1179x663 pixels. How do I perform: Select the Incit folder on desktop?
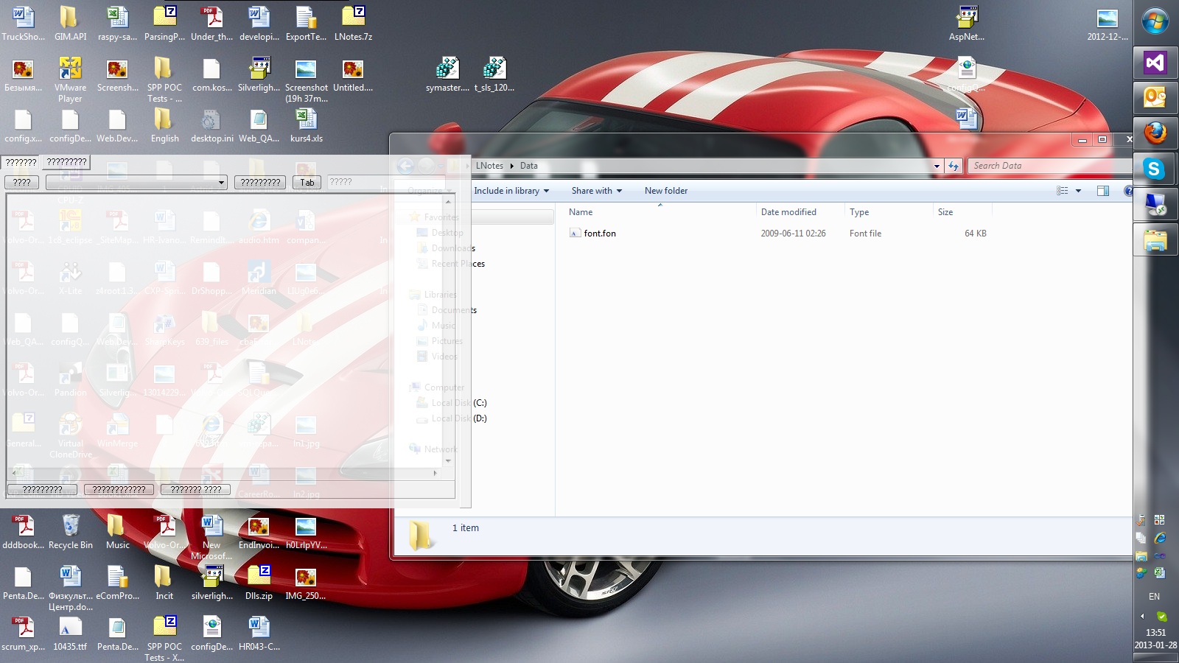(164, 583)
